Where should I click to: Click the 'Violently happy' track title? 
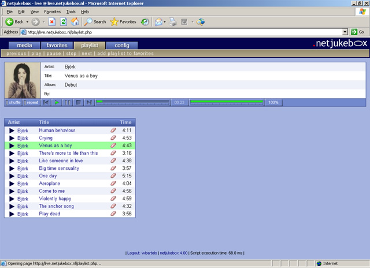(55, 199)
